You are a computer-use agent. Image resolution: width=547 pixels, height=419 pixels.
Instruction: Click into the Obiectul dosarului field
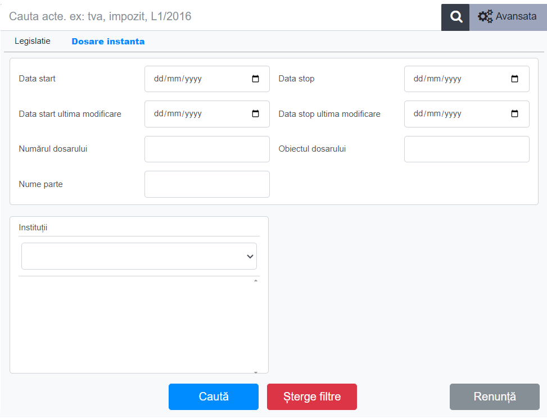click(467, 149)
